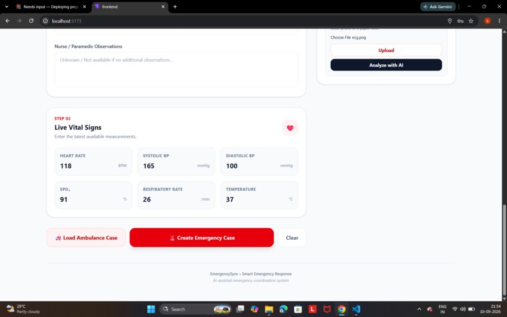Show hidden system tray icons

[x=419, y=309]
